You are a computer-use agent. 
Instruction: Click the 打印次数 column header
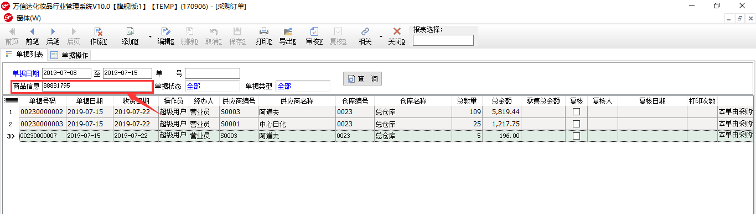[x=702, y=101]
